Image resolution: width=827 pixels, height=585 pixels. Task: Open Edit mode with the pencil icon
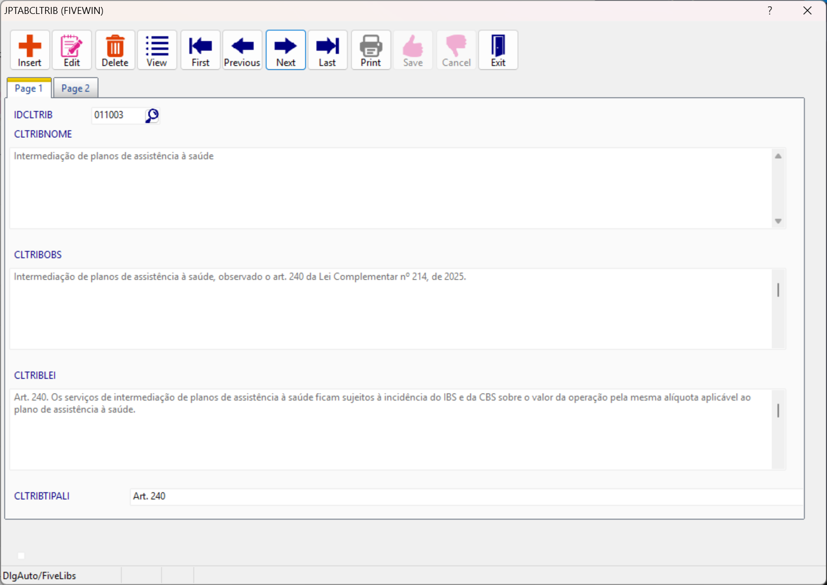72,50
